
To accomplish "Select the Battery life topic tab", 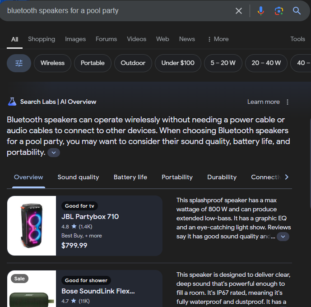I will [x=130, y=177].
